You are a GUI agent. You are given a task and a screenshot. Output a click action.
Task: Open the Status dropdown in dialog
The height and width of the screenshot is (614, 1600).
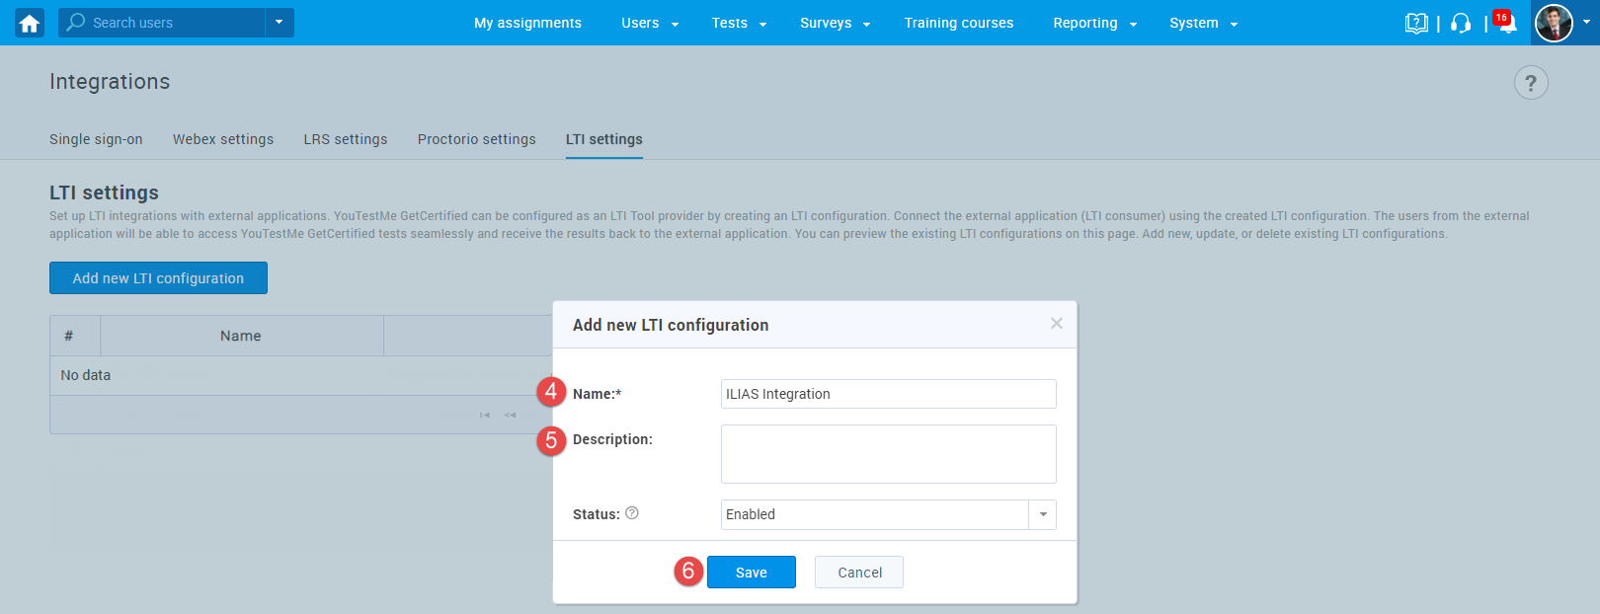1042,514
